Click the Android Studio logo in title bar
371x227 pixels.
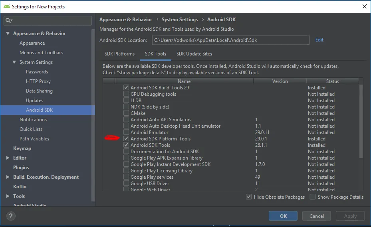7,7
